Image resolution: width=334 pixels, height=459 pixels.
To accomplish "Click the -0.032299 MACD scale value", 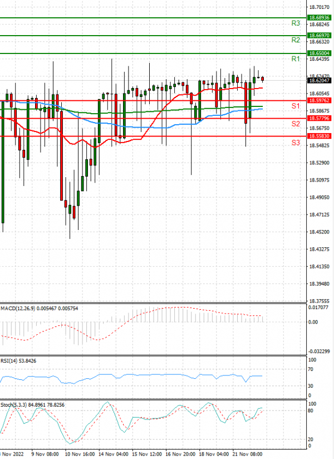I will pyautogui.click(x=319, y=351).
